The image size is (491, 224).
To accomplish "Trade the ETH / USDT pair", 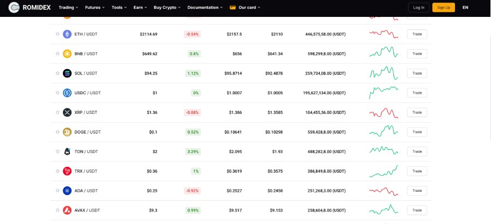I will pos(417,34).
